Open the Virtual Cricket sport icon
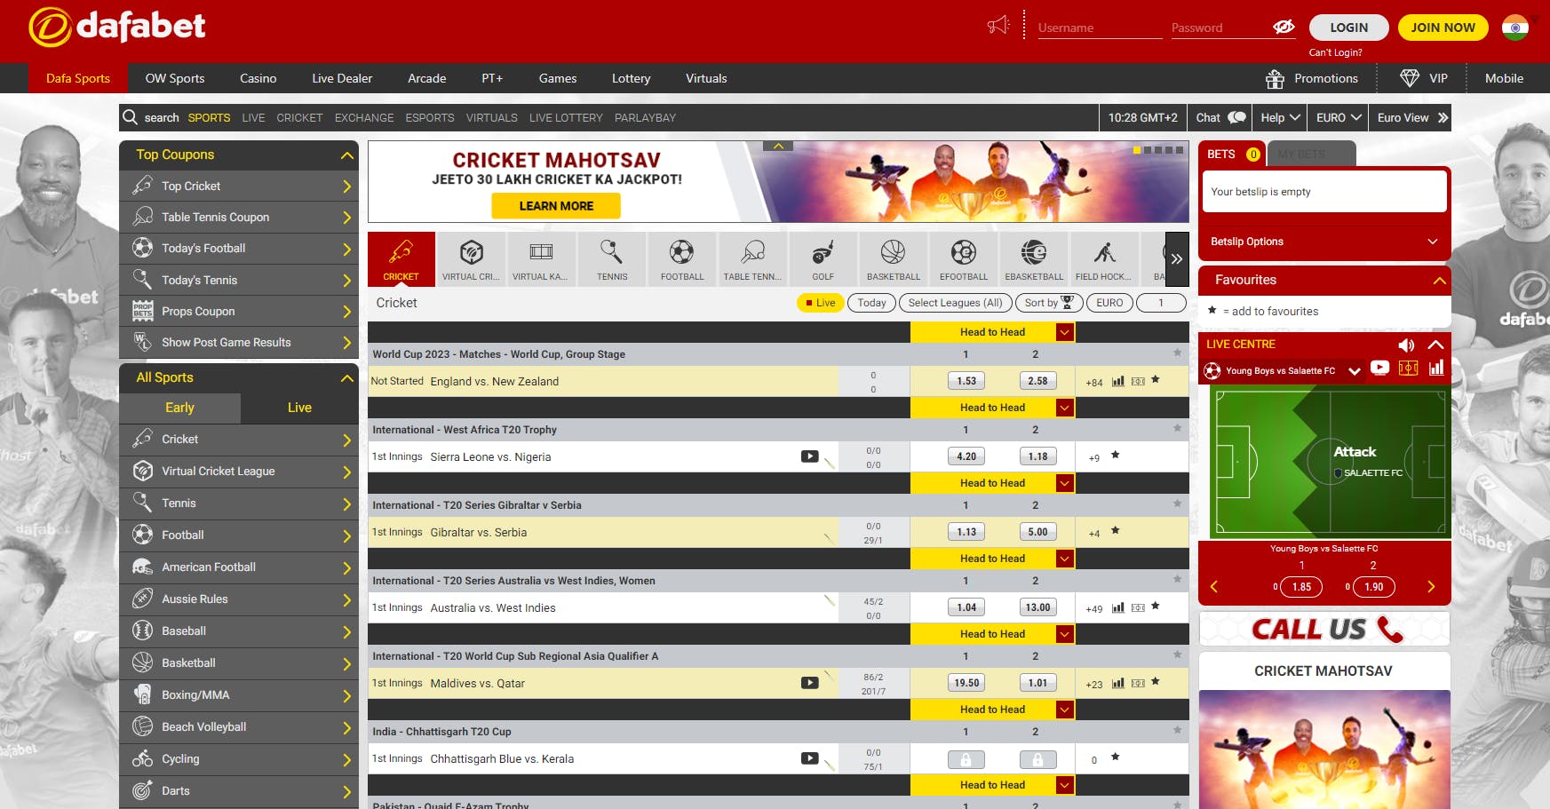The width and height of the screenshot is (1550, 809). (x=471, y=258)
